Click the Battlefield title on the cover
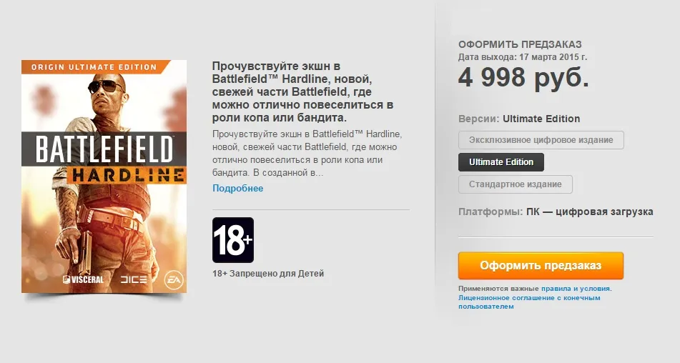This screenshot has height=363, width=680. click(x=104, y=149)
